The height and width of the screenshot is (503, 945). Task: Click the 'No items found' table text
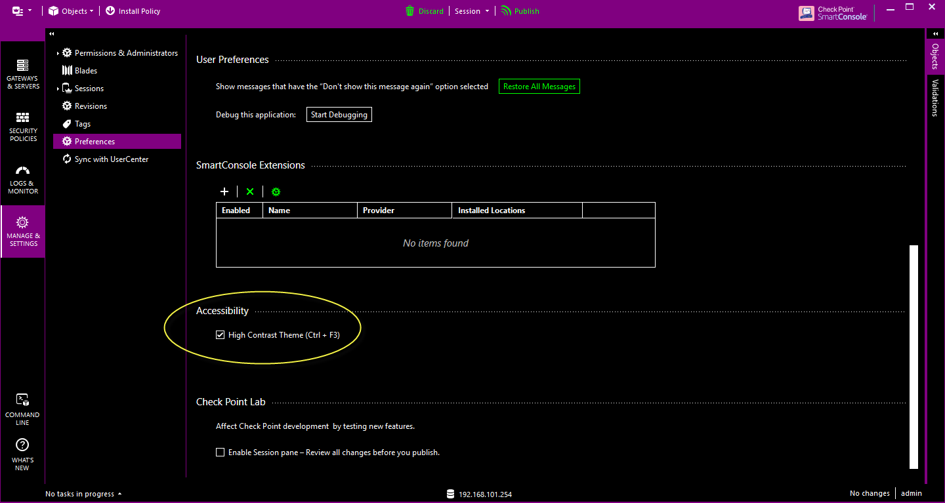(436, 243)
